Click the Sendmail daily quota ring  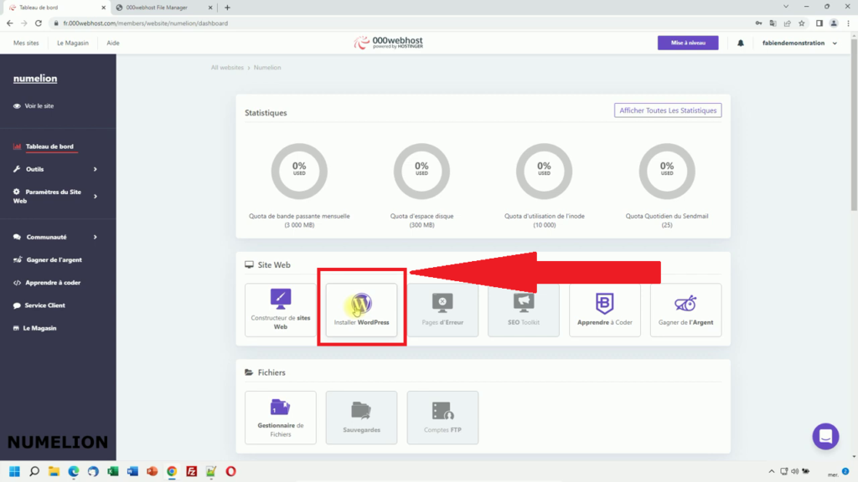pyautogui.click(x=666, y=171)
